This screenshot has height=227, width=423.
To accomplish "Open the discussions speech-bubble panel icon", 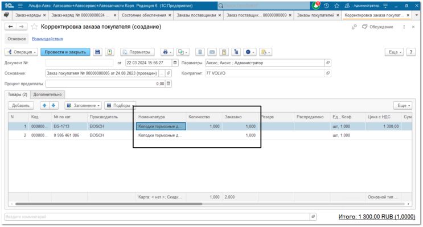I will 6,15.
